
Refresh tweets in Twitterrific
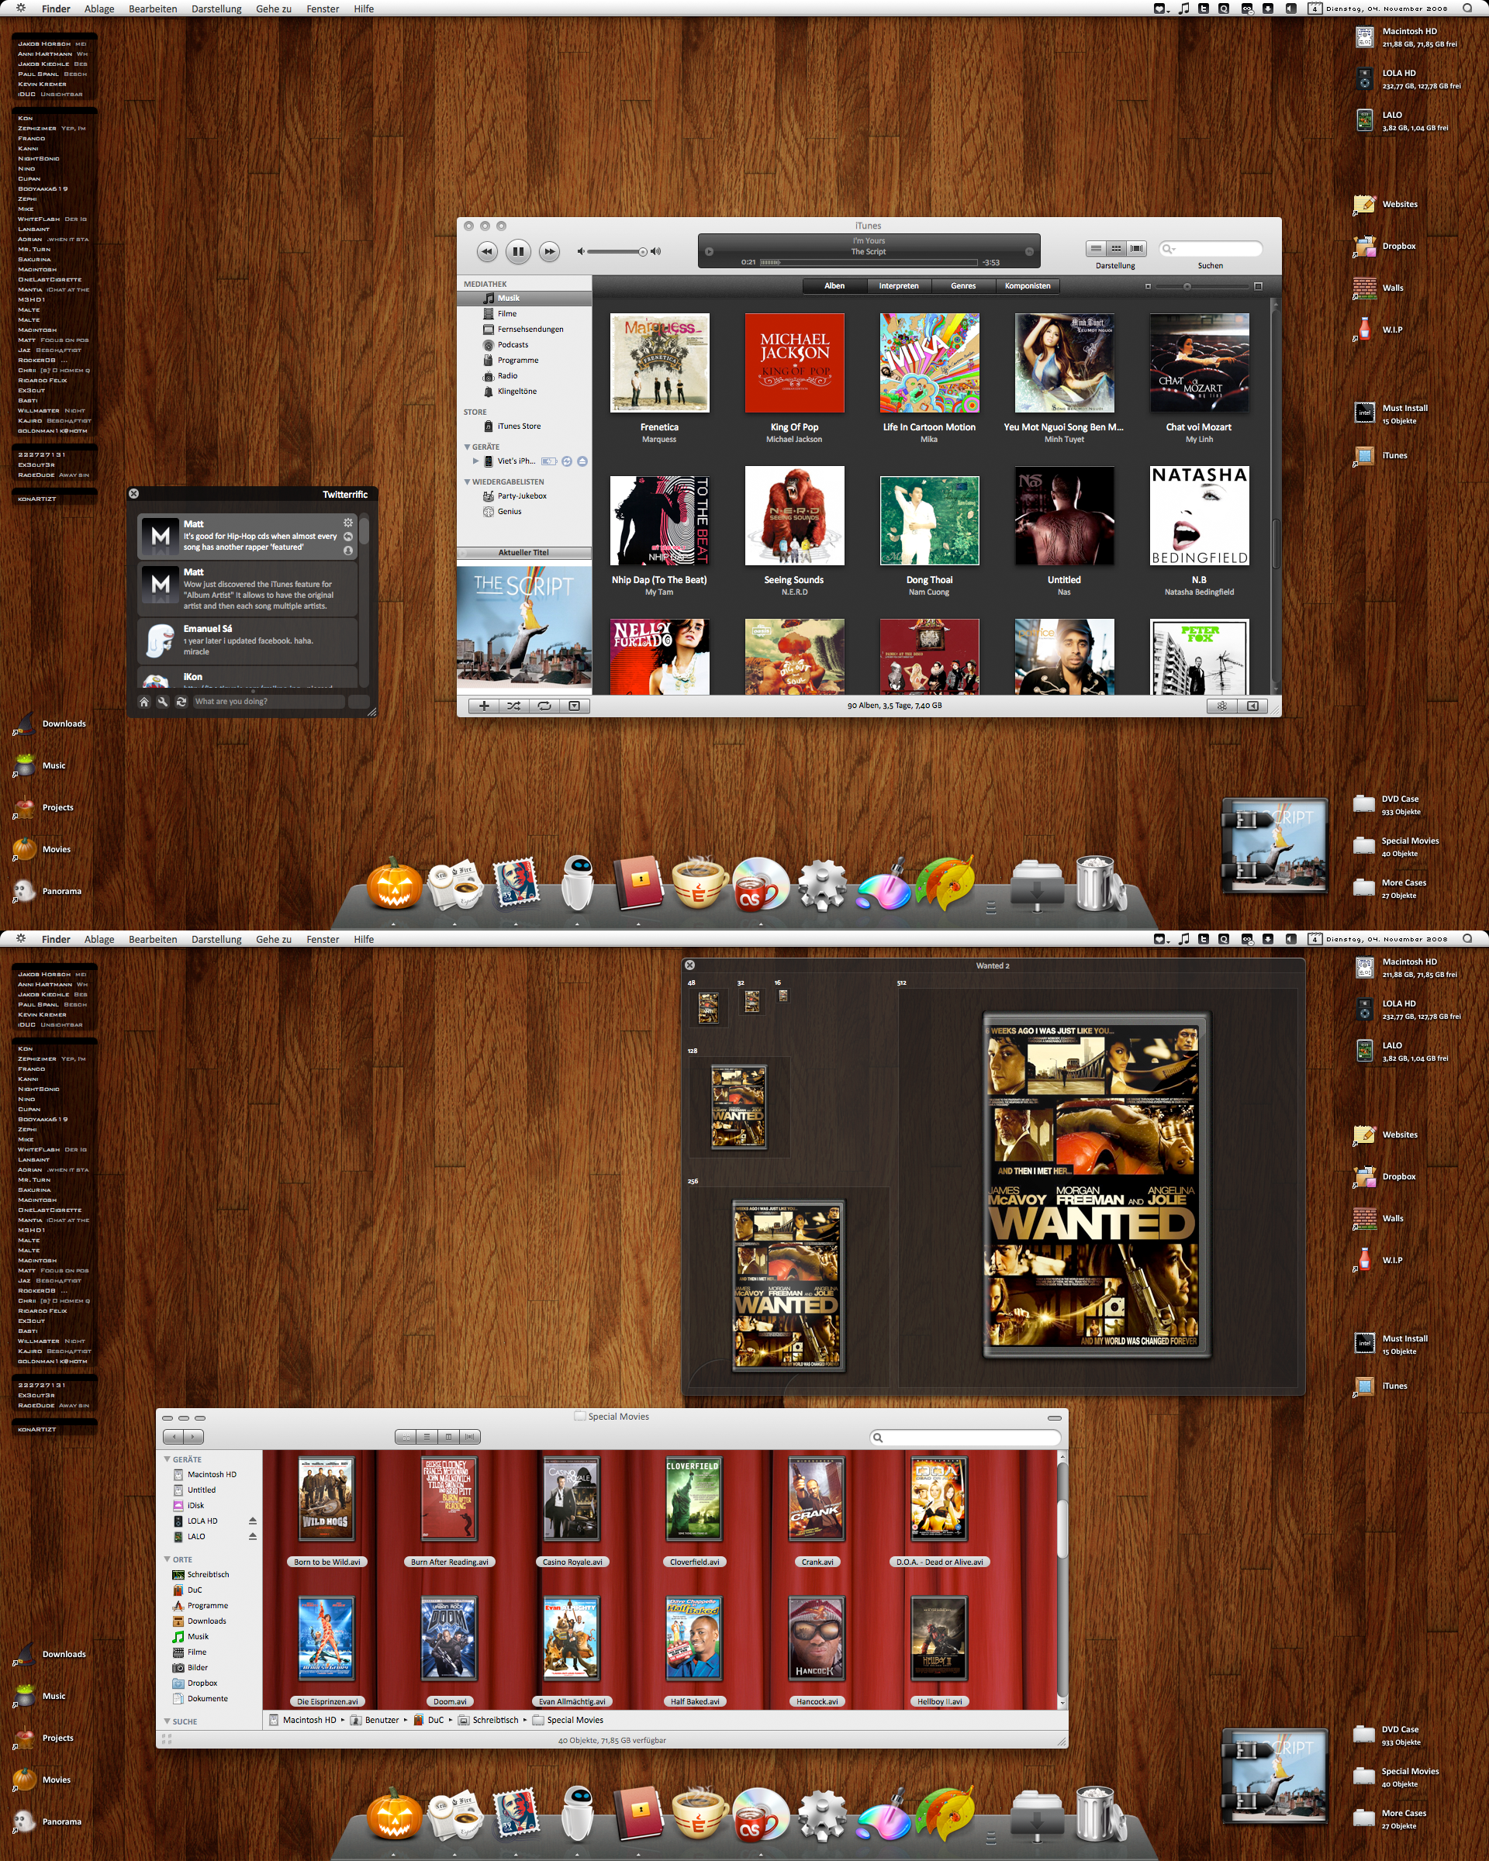coord(181,702)
